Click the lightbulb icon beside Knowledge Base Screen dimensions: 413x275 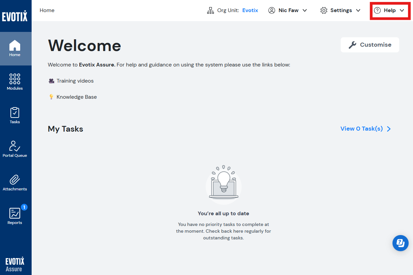point(51,97)
